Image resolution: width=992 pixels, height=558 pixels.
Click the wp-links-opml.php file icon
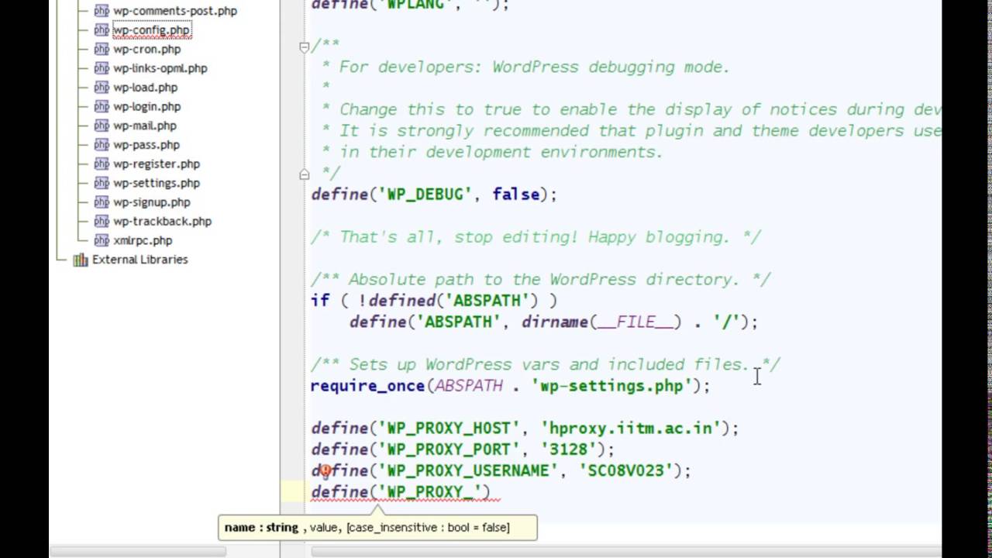[102, 68]
